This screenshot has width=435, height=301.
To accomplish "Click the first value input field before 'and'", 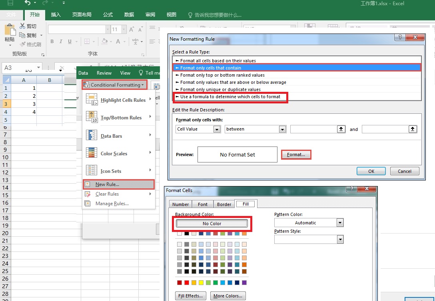I will (314, 129).
